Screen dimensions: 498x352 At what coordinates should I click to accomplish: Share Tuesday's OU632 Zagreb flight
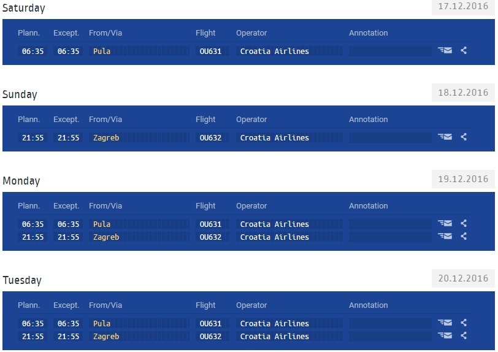tap(464, 336)
